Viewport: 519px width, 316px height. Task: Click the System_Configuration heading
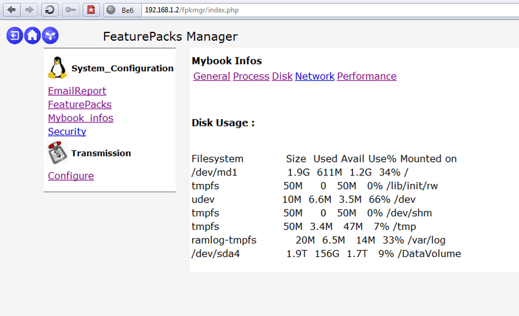click(123, 69)
